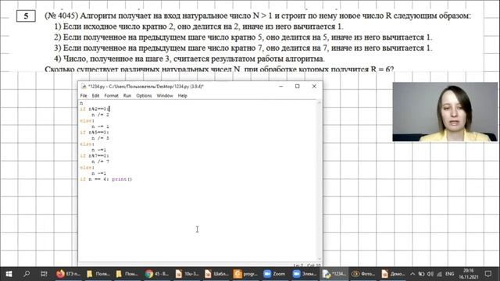Open the 'Шабл...' document on taskbar

[216, 274]
